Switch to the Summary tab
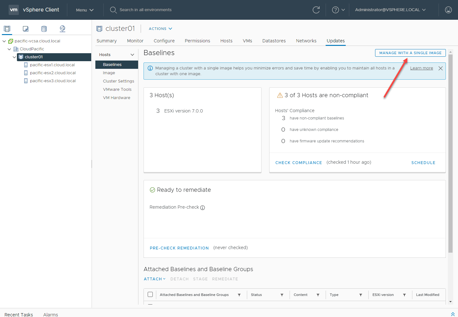 pos(107,41)
